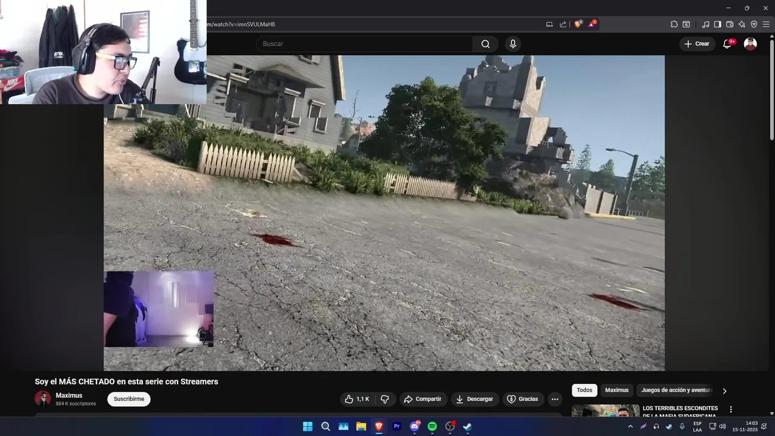Click the Crear create button

[697, 44]
